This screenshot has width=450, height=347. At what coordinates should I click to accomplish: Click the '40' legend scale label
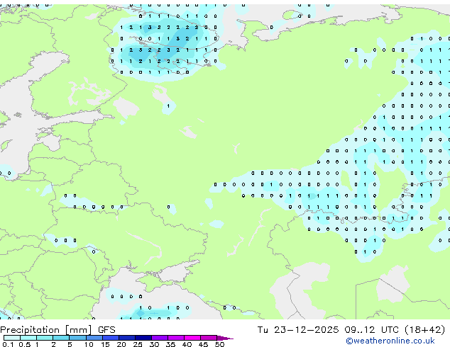(x=187, y=344)
